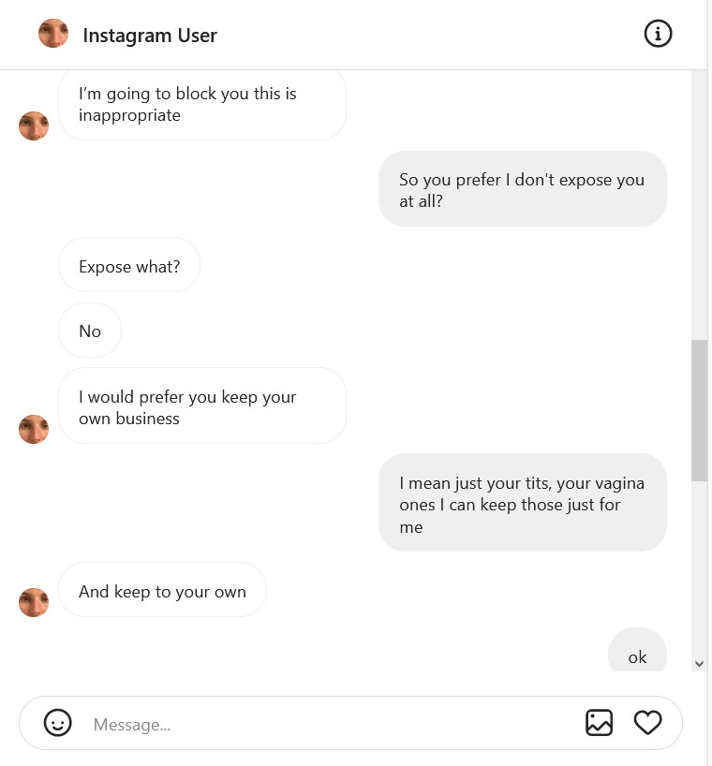Click the "And keep to your own" bubble
Viewport: 712px width, 766px height.
coord(162,591)
